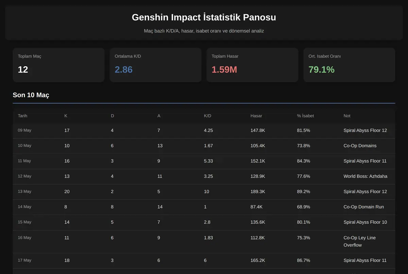Select the kills value 17 on 09 May
Screen dimensions: 408x274
67,130
